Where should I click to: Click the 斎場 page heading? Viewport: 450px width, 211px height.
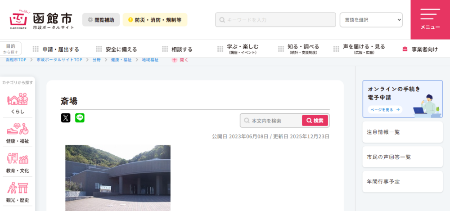[69, 101]
